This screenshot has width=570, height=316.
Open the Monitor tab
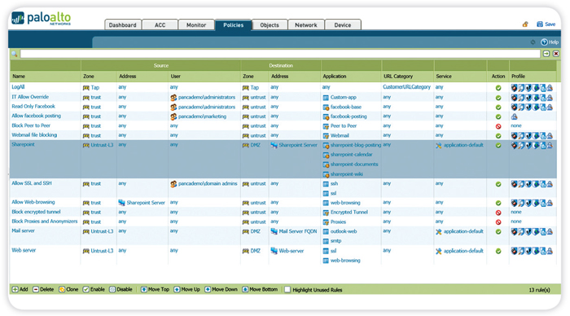click(x=196, y=24)
